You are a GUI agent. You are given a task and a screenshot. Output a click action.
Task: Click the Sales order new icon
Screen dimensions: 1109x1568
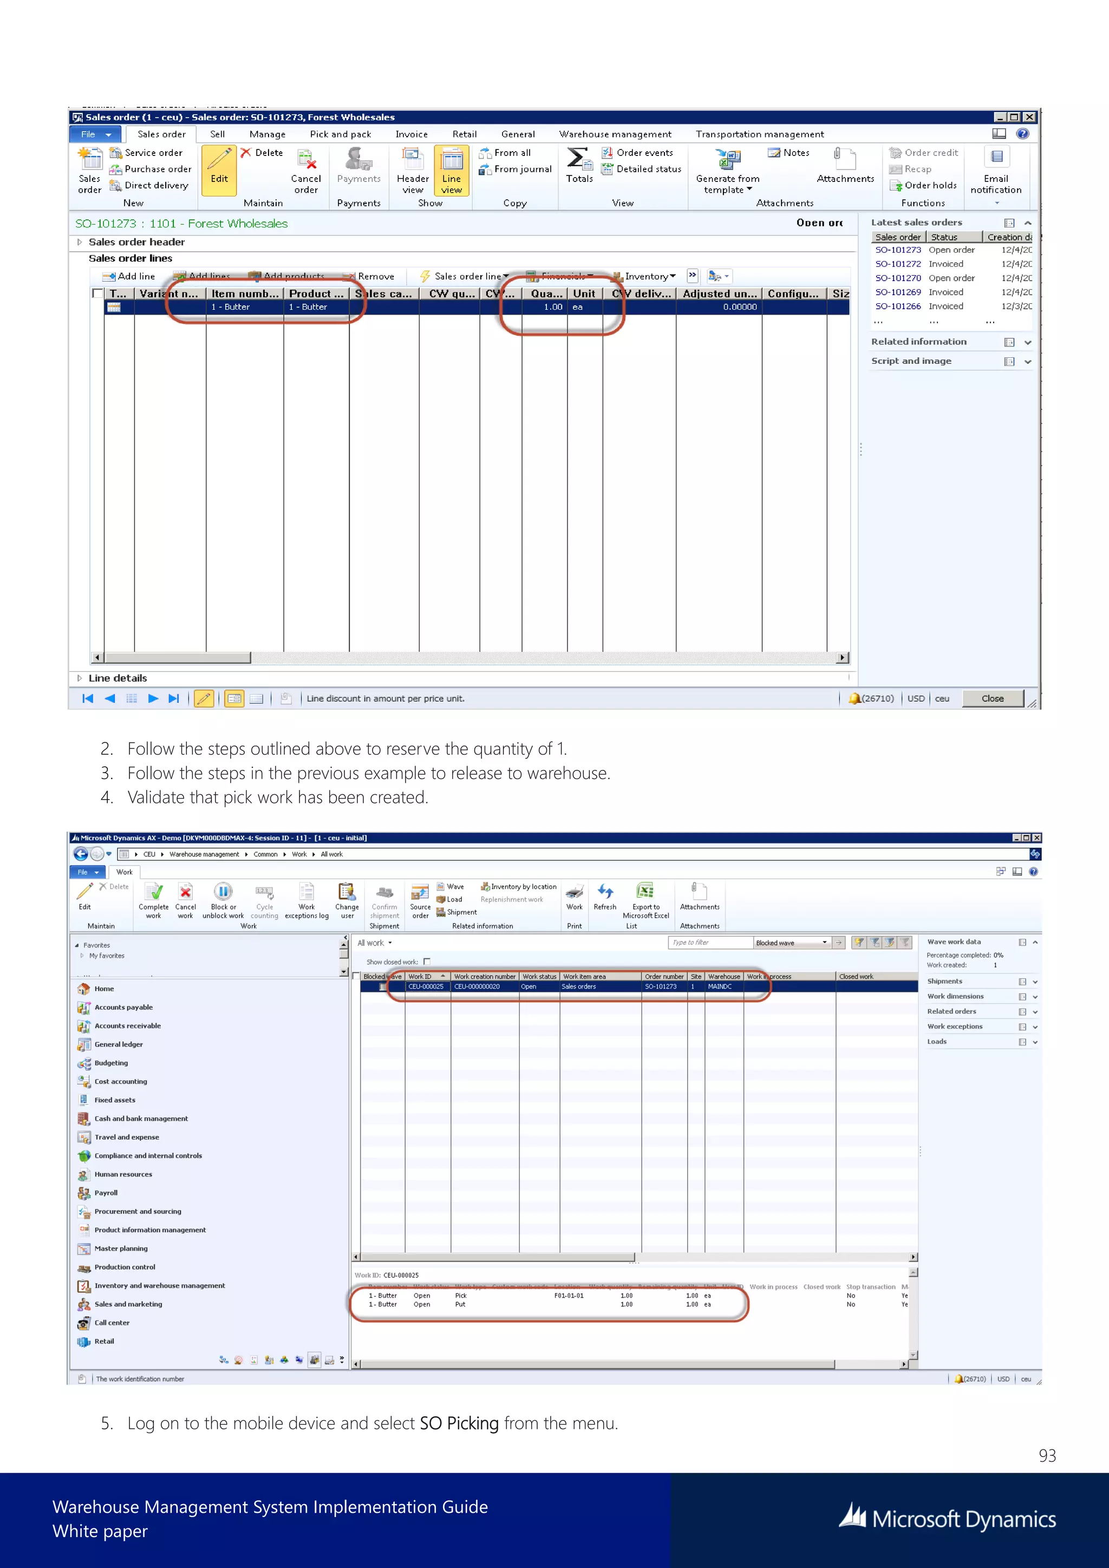click(89, 159)
